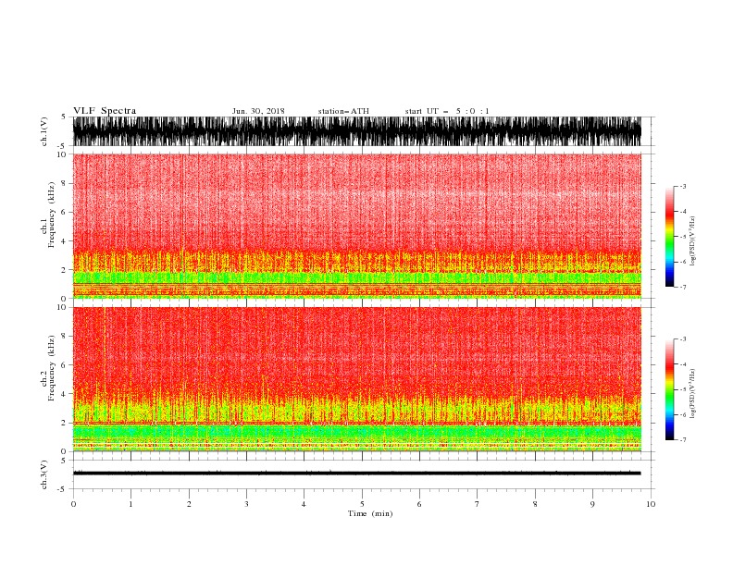Click the "station=ATH" label

(343, 111)
